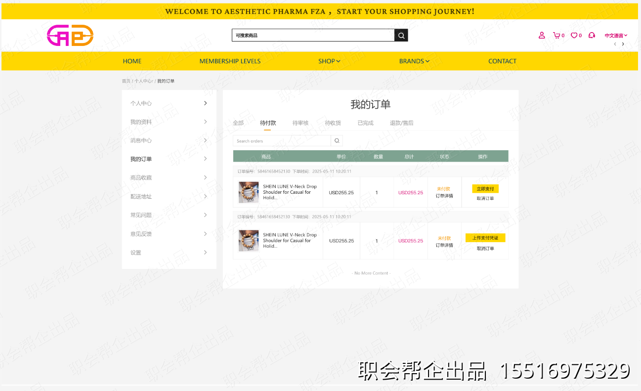Click the 首页 breadcrumb link
Image resolution: width=641 pixels, height=391 pixels.
126,81
